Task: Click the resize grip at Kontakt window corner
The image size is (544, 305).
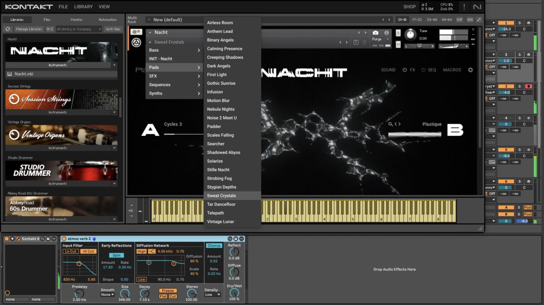Action: pos(480,228)
